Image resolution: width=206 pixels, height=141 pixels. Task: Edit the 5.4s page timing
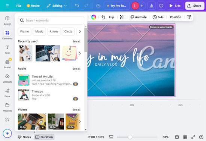pyautogui.click(x=158, y=17)
